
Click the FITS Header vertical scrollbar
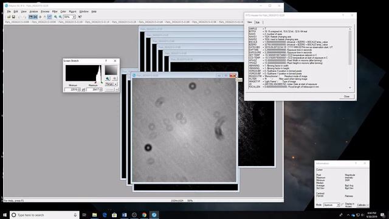[350, 58]
